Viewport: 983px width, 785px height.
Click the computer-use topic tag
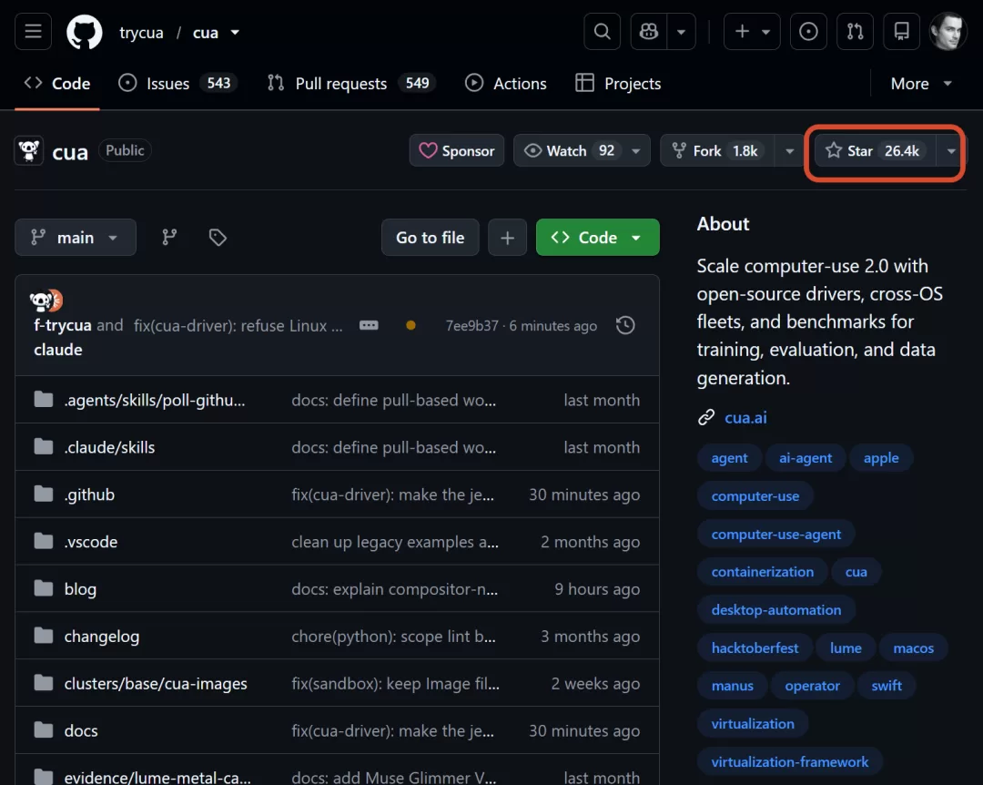[x=755, y=495]
